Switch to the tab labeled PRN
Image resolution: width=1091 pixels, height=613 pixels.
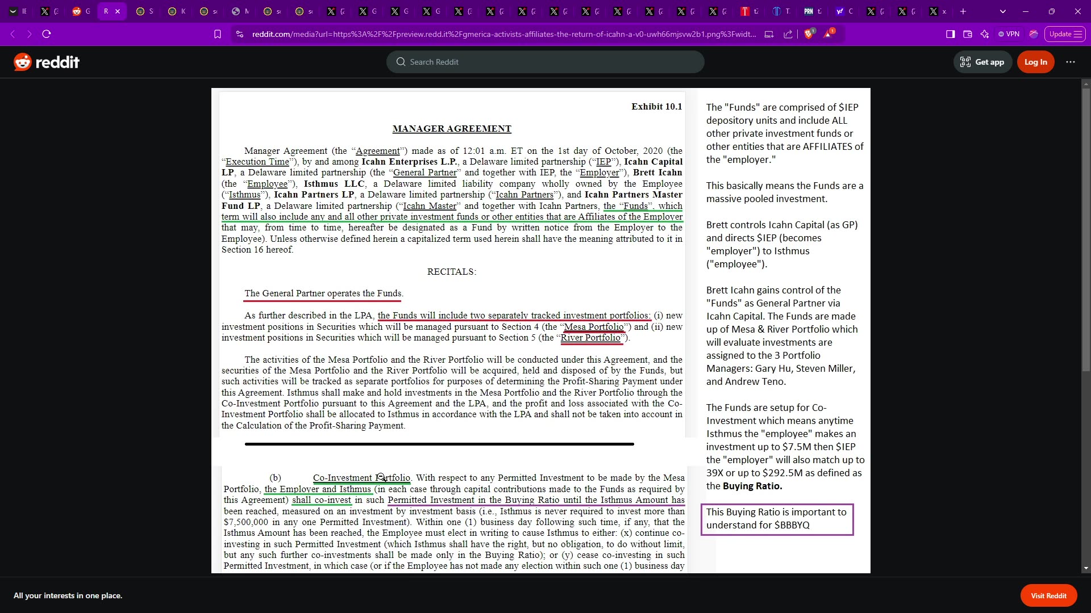pos(812,11)
